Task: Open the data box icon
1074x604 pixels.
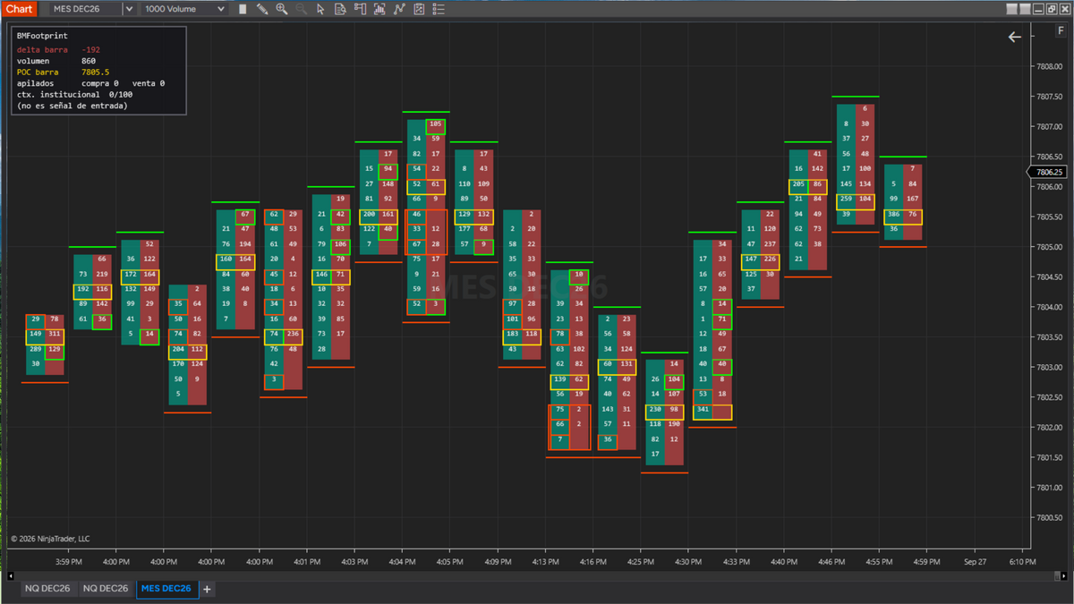Action: [340, 9]
